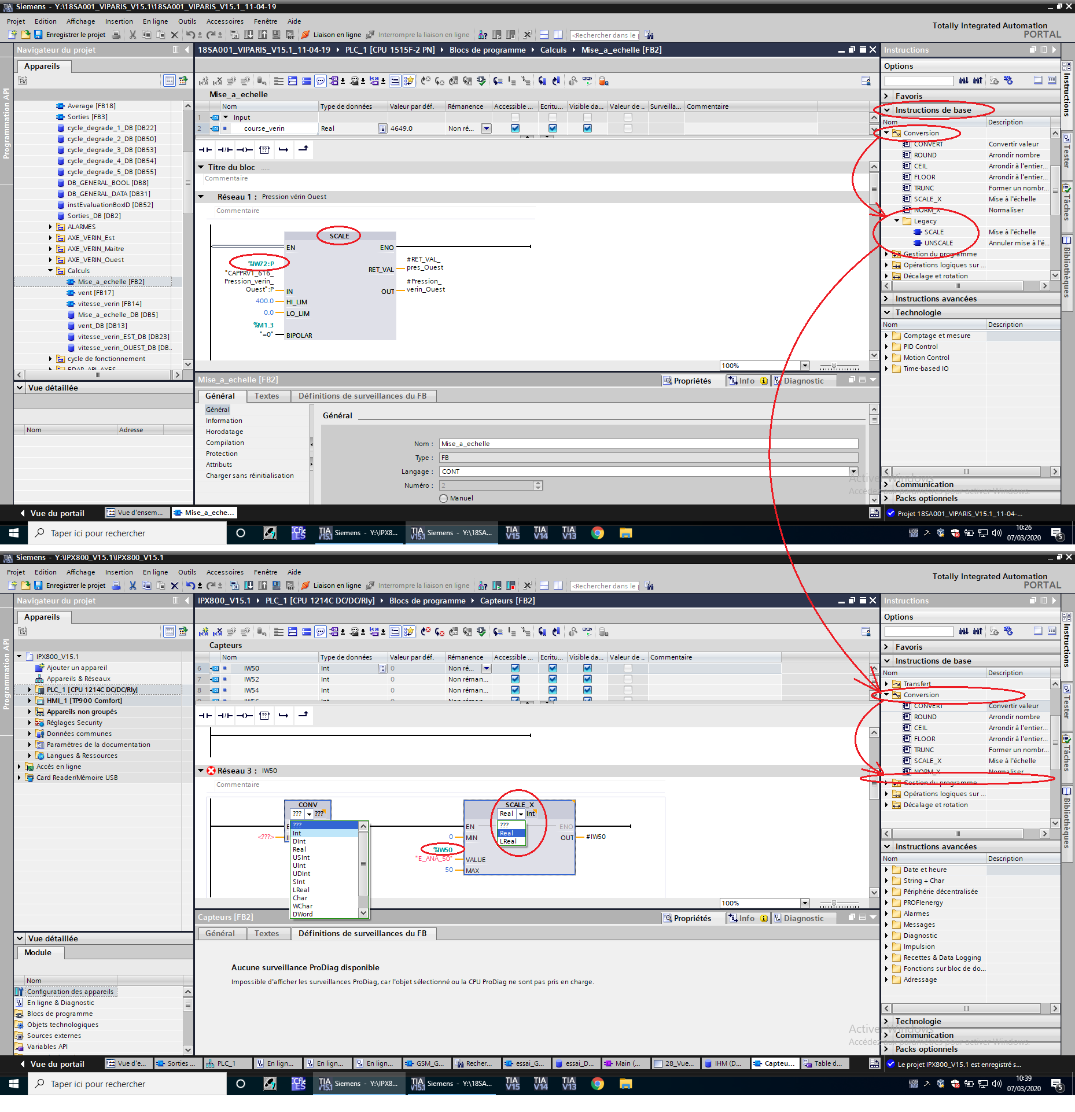1075x1112 pixels.
Task: Check Valeur de consigne box for course_verin
Action: coord(628,128)
